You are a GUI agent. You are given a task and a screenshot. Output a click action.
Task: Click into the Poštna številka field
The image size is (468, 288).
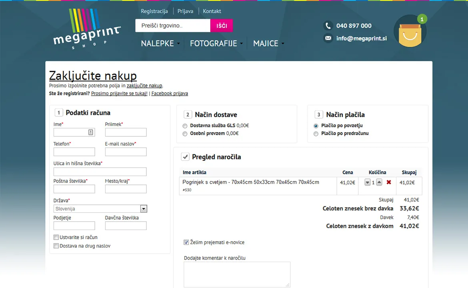point(74,189)
